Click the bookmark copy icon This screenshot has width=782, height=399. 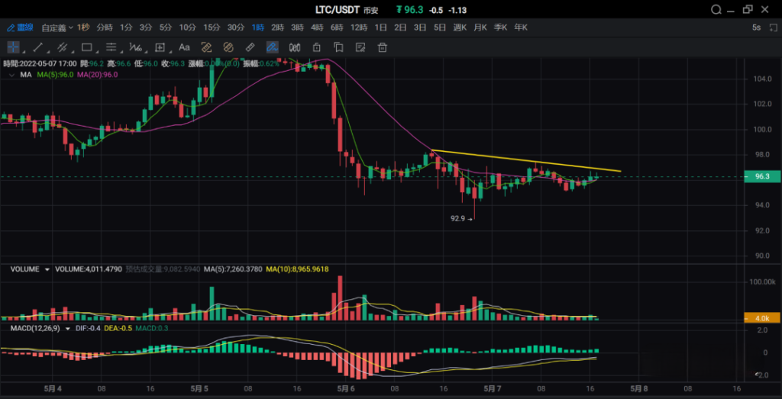338,47
